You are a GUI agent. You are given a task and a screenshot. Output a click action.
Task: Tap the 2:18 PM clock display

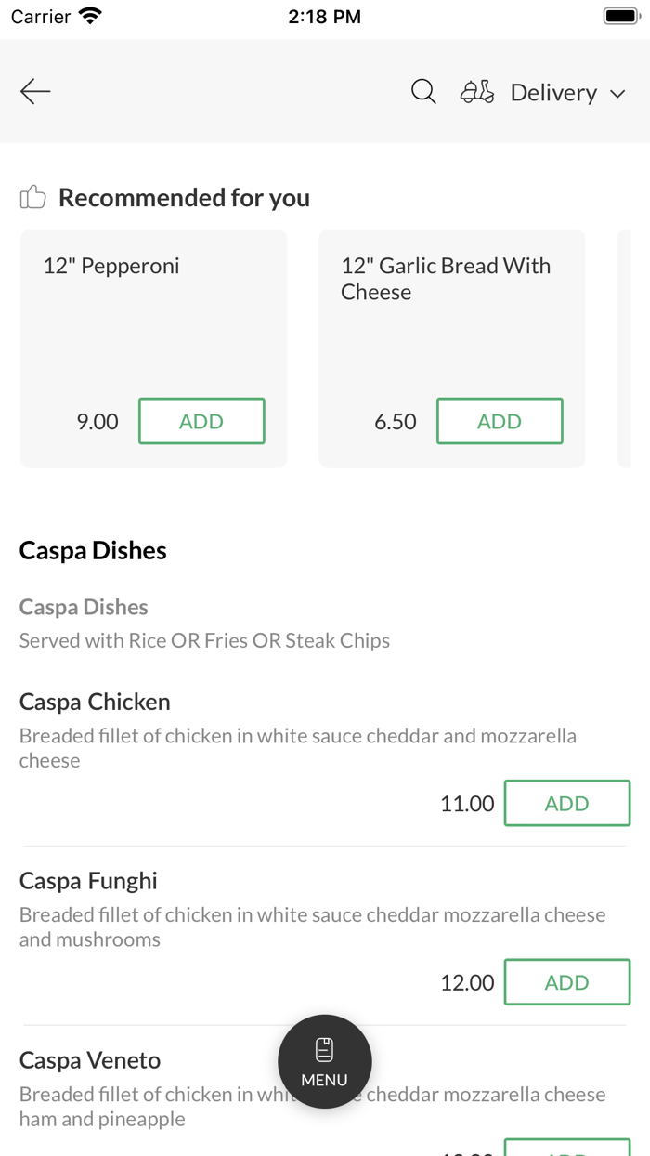tap(324, 15)
